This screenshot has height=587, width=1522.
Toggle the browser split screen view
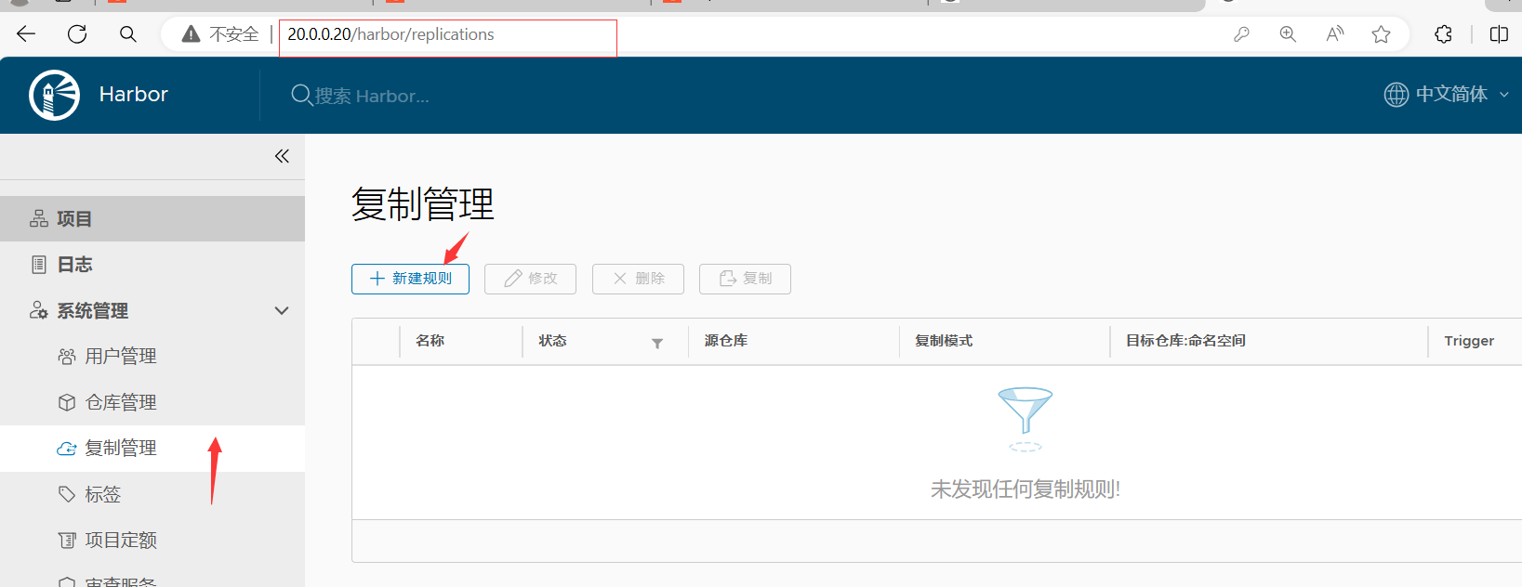pyautogui.click(x=1499, y=34)
